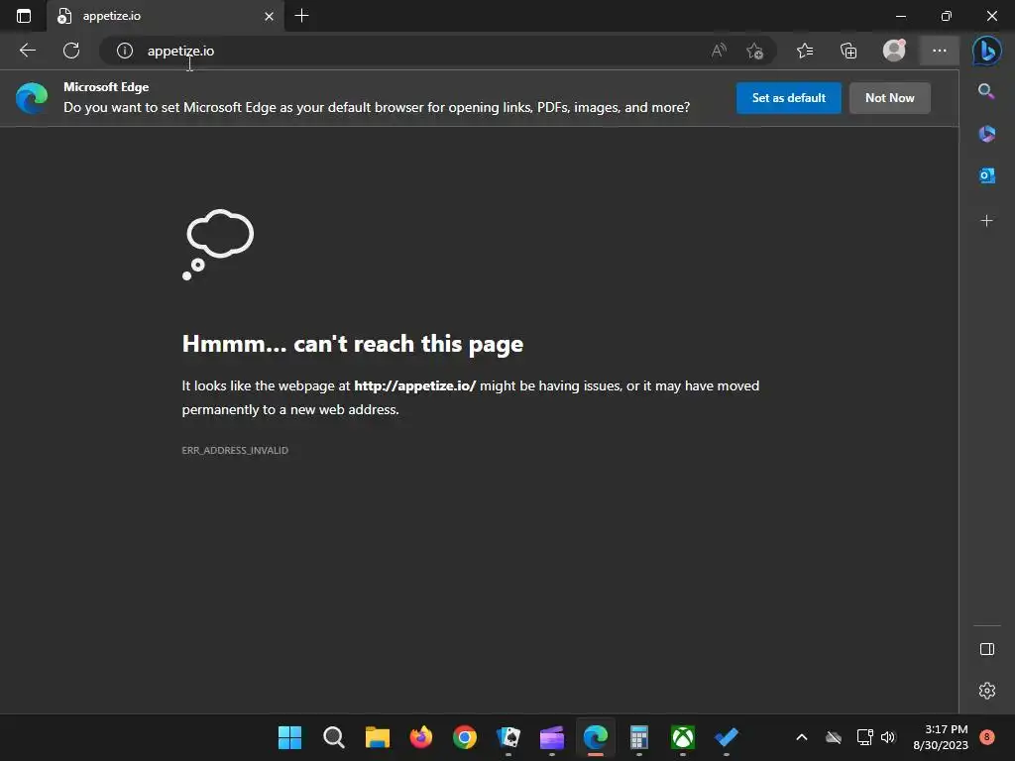This screenshot has height=761, width=1015.
Task: Go back to previous page
Action: tap(27, 51)
